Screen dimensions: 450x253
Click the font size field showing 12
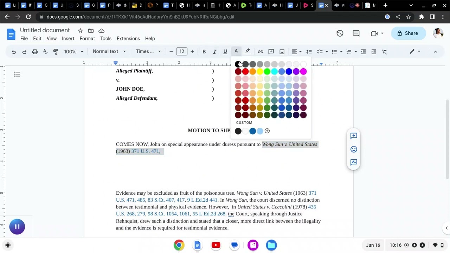pyautogui.click(x=182, y=52)
